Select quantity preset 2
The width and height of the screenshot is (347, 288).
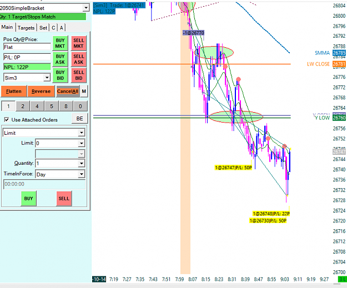pos(23,106)
